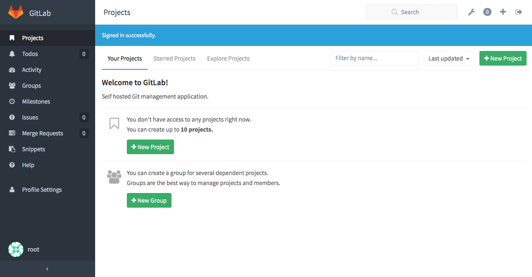Create a group via New Group button
Viewport: 532px width, 277px height.
149,200
